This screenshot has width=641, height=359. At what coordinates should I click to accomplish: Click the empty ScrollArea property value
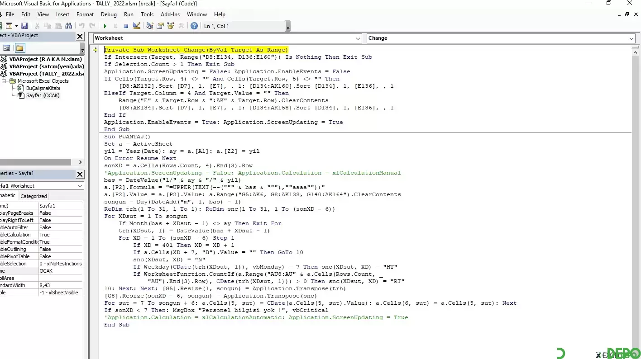pyautogui.click(x=60, y=278)
